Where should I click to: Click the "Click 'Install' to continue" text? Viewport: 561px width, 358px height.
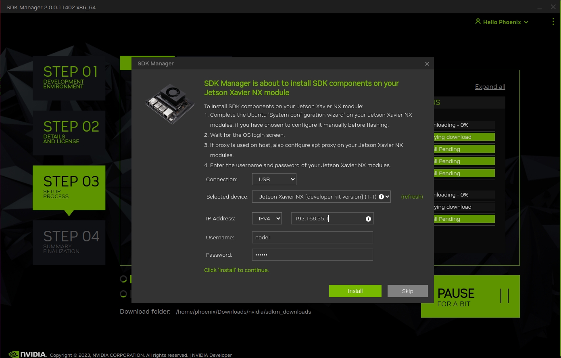(x=236, y=270)
